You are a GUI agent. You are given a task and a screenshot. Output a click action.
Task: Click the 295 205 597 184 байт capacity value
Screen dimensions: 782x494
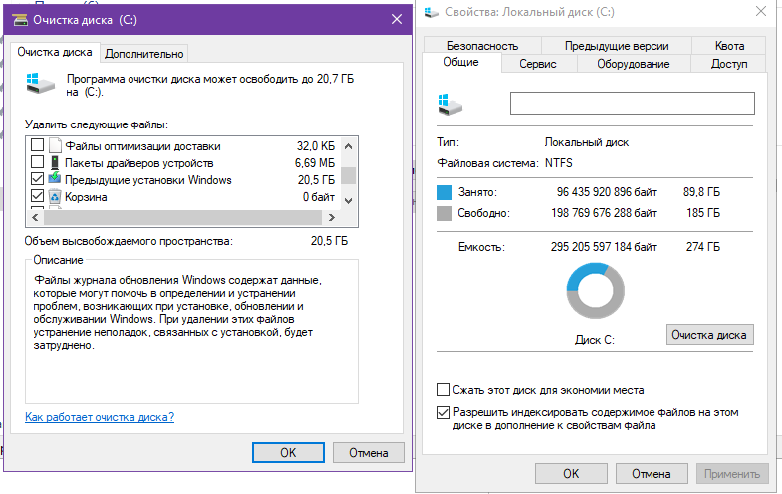604,247
